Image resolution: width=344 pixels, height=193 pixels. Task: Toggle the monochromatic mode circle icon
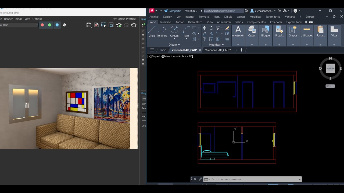click(x=64, y=25)
